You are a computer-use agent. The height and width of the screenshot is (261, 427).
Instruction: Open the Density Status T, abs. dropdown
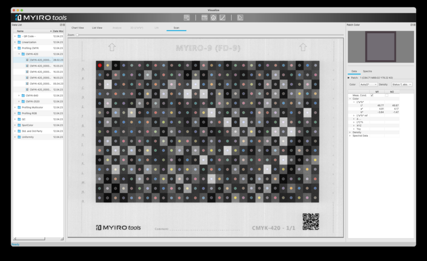[x=402, y=85]
